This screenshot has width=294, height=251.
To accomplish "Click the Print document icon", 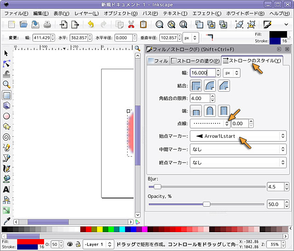I will tap(47, 25).
